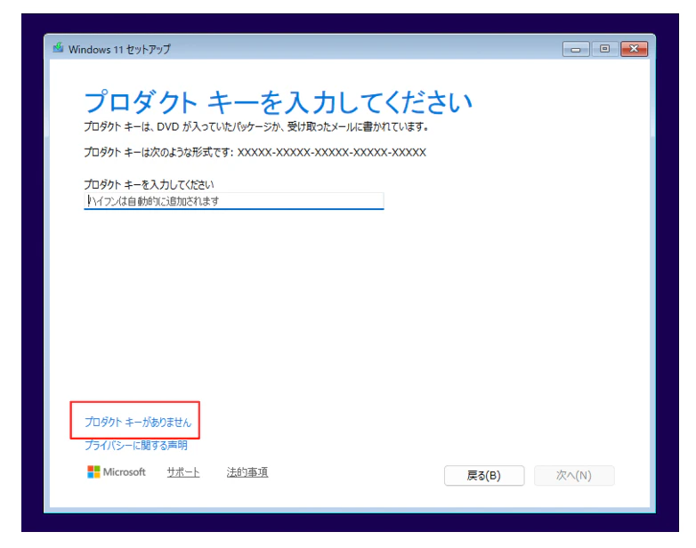Click the Windows 11 setup title bar icon
The width and height of the screenshot is (696, 548).
(x=58, y=48)
